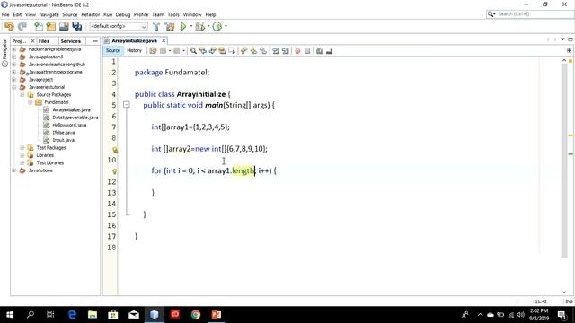Click Find Selection magnifier icon

[193, 51]
